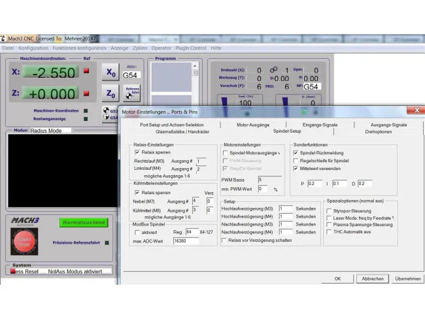Click the min. PWM-Wert field
This screenshot has height=319, width=425.
coord(263,189)
